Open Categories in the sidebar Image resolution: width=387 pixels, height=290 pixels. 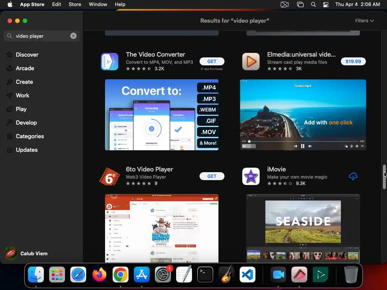coord(29,136)
